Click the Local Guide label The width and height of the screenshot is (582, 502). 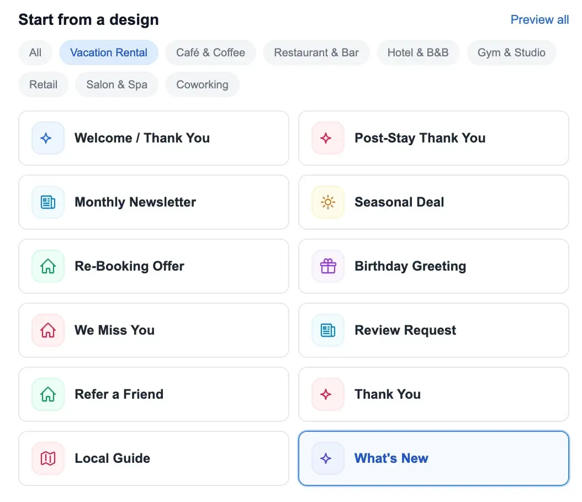[x=112, y=458]
